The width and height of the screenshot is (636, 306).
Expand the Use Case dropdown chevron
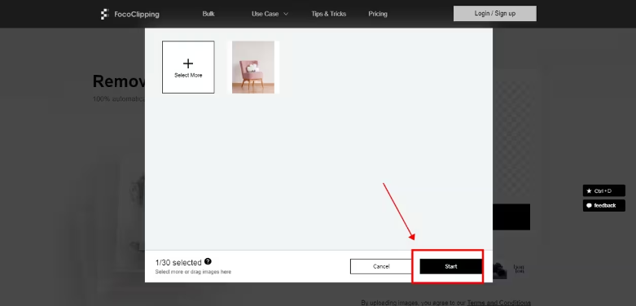point(286,14)
